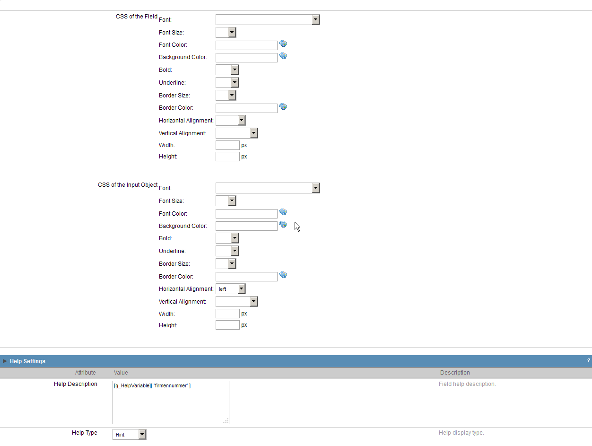
Task: Select Field Font Size dropdown
Action: pyautogui.click(x=226, y=32)
